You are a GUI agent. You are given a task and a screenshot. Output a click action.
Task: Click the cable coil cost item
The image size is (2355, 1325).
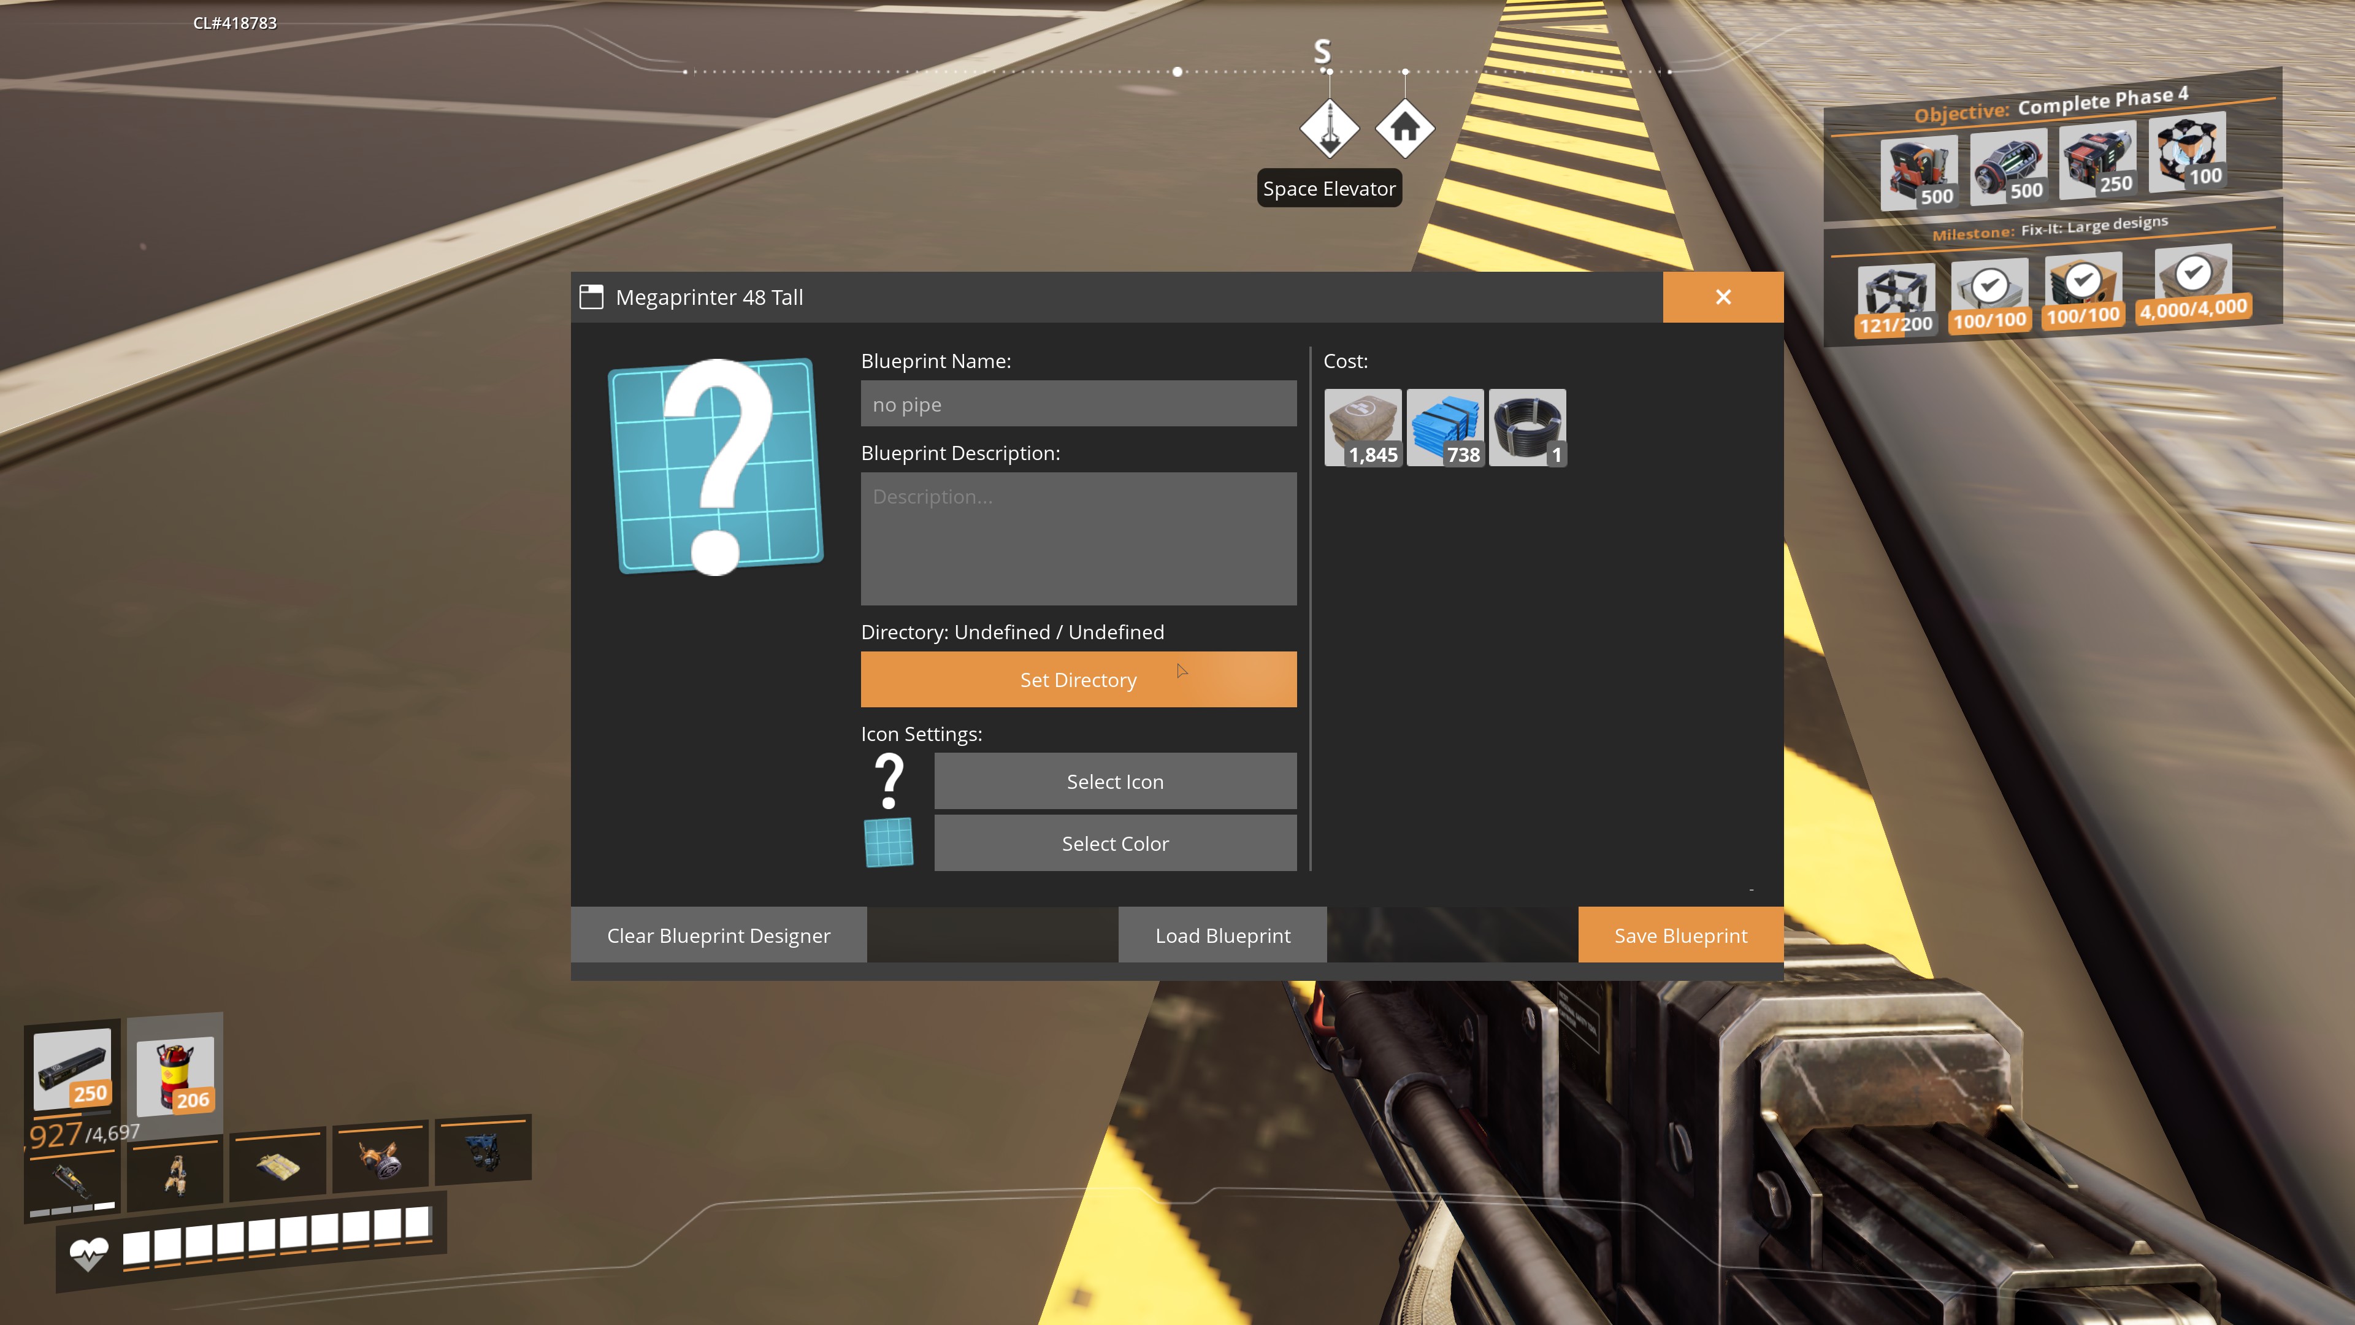[1526, 427]
